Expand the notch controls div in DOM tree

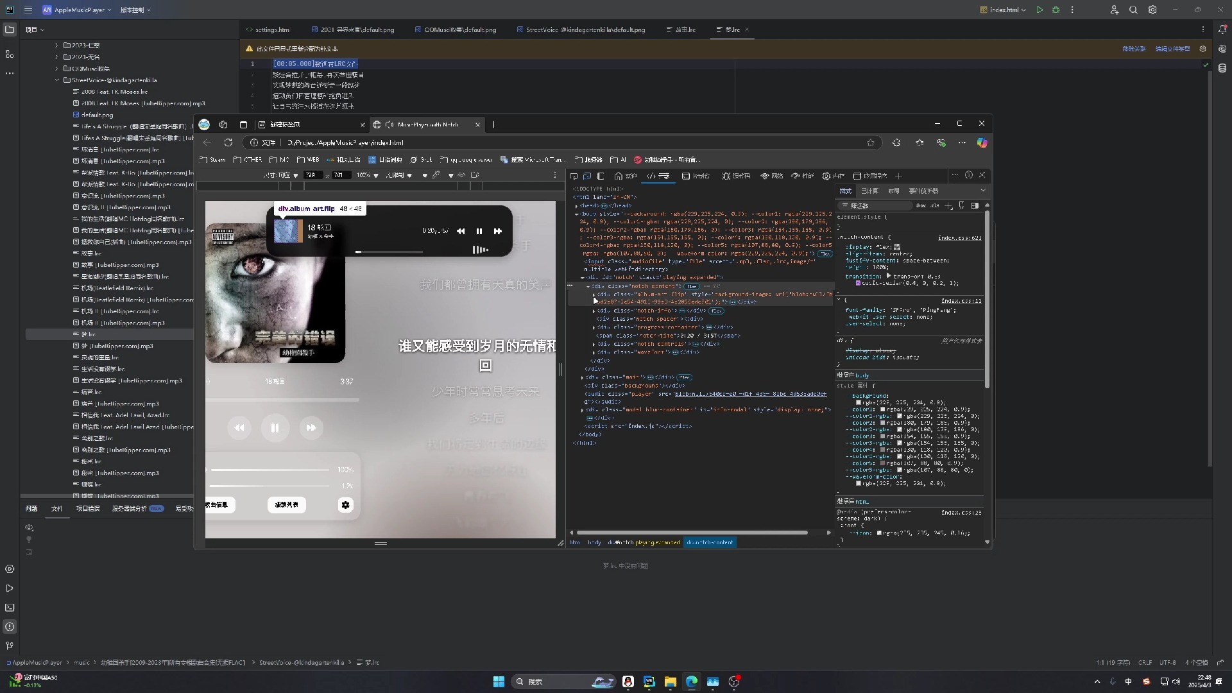pyautogui.click(x=594, y=344)
